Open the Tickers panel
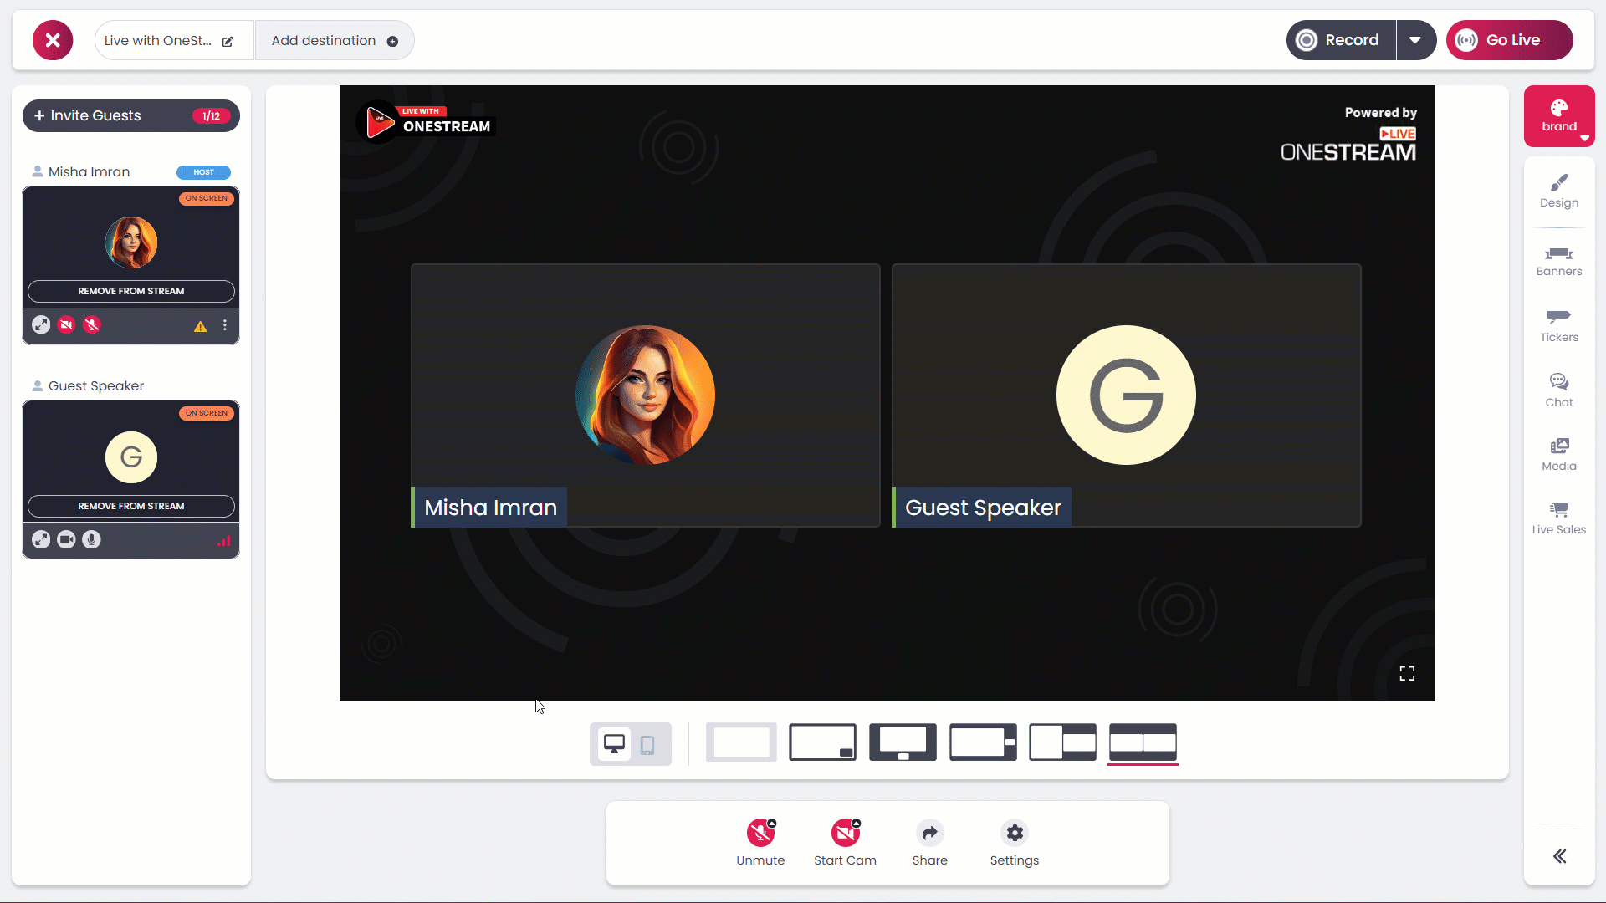The image size is (1606, 903). pyautogui.click(x=1558, y=325)
